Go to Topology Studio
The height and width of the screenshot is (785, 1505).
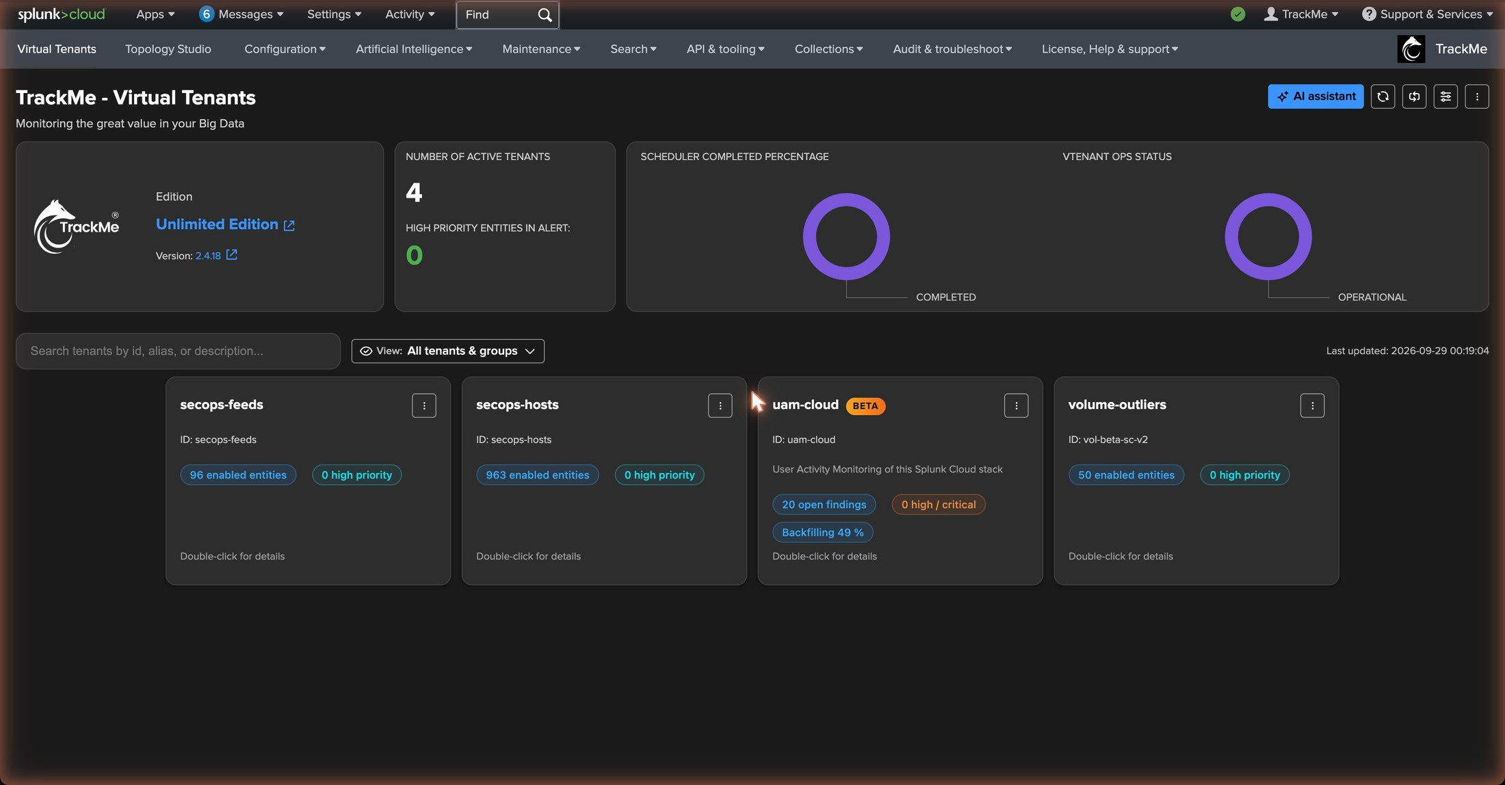tap(168, 49)
